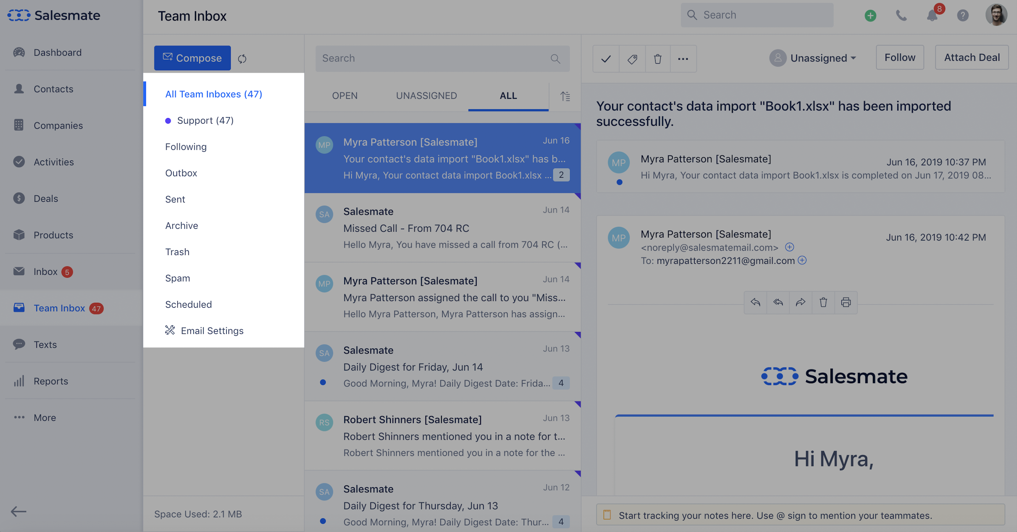Viewport: 1017px width, 532px height.
Task: Open the Dashboard sidebar icon
Action: [19, 53]
